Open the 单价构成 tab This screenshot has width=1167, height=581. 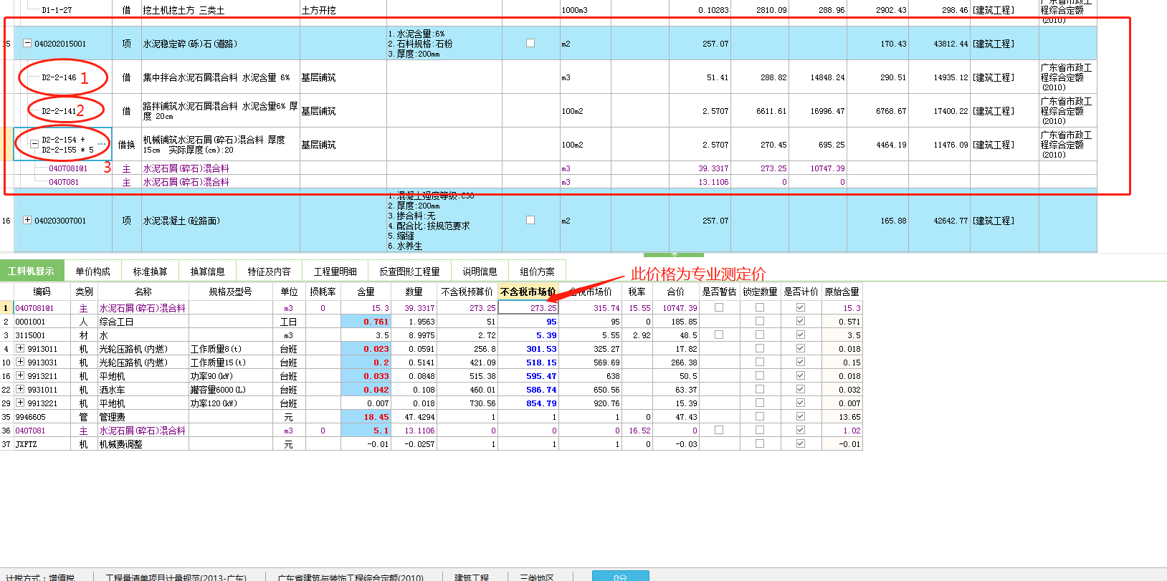point(93,271)
